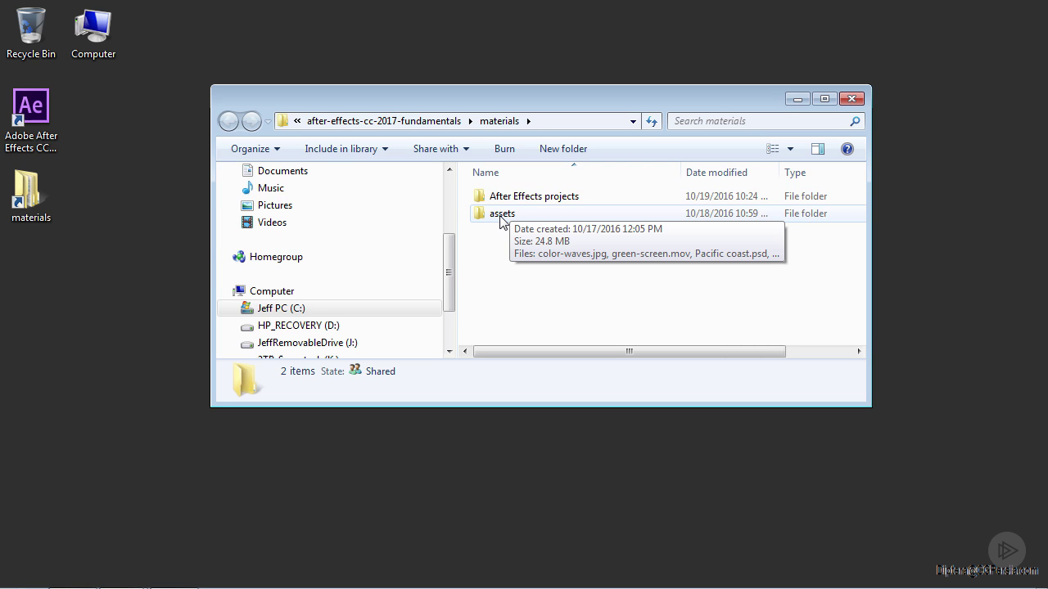This screenshot has height=589, width=1048.
Task: Expand the arrow after materials breadcrumb
Action: coord(529,121)
